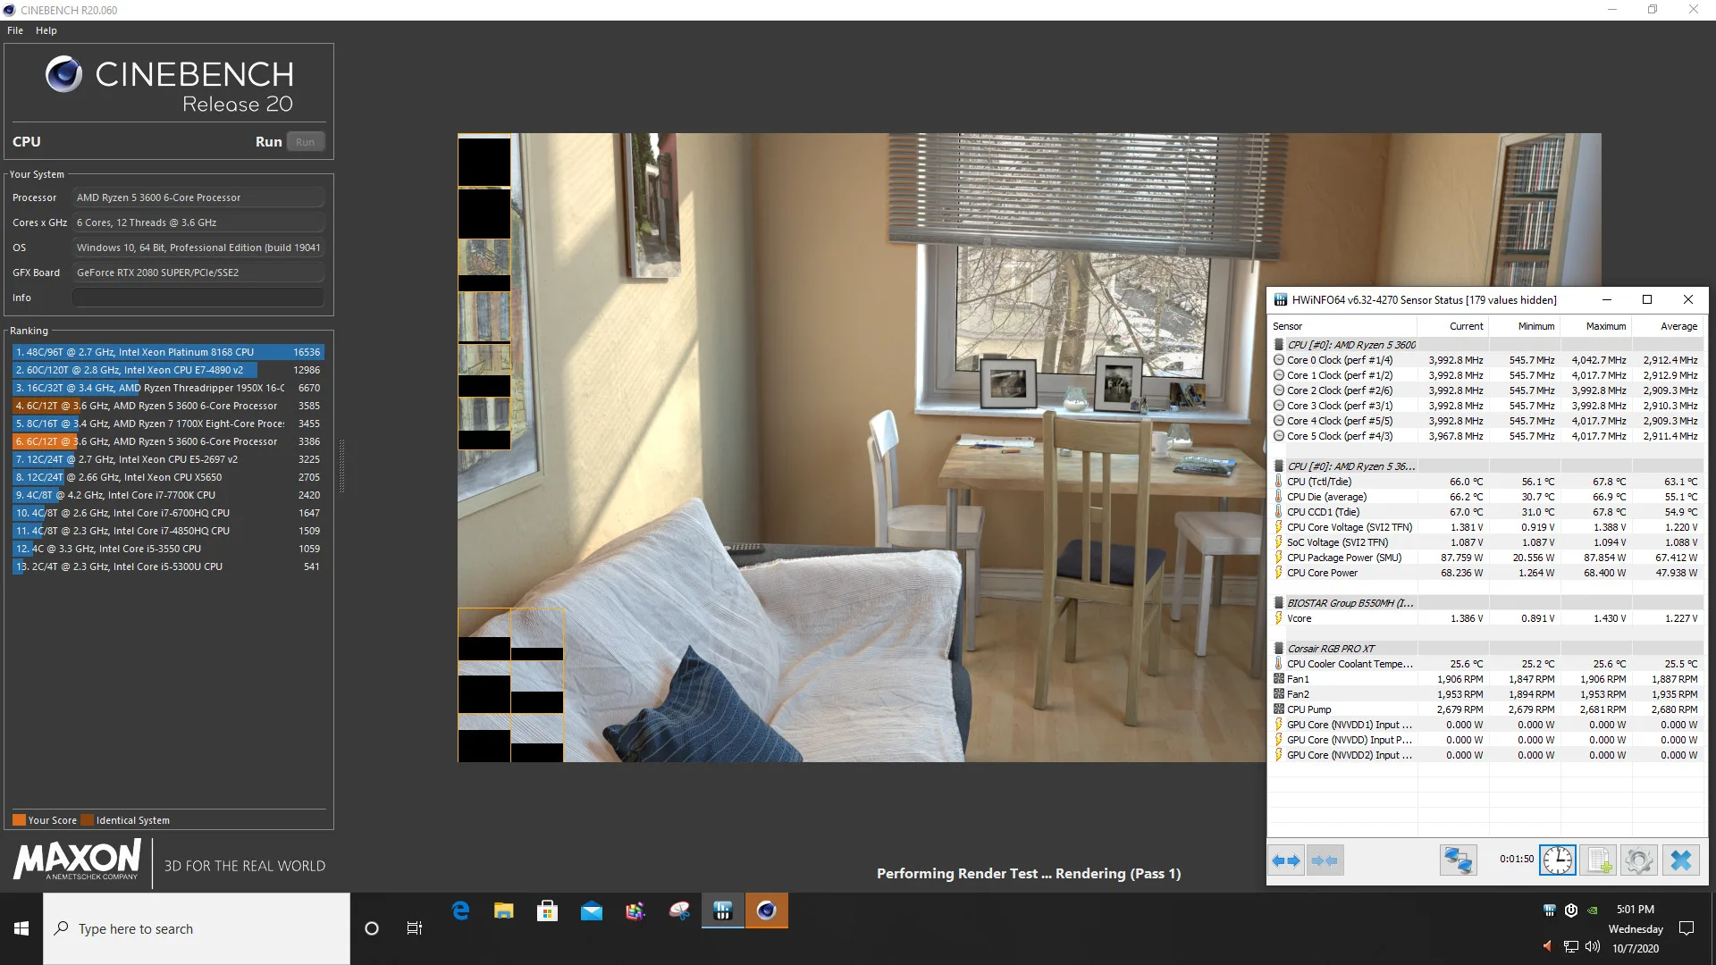Select ranking row Ryzen 7 1700X
This screenshot has height=965, width=1716.
[167, 424]
